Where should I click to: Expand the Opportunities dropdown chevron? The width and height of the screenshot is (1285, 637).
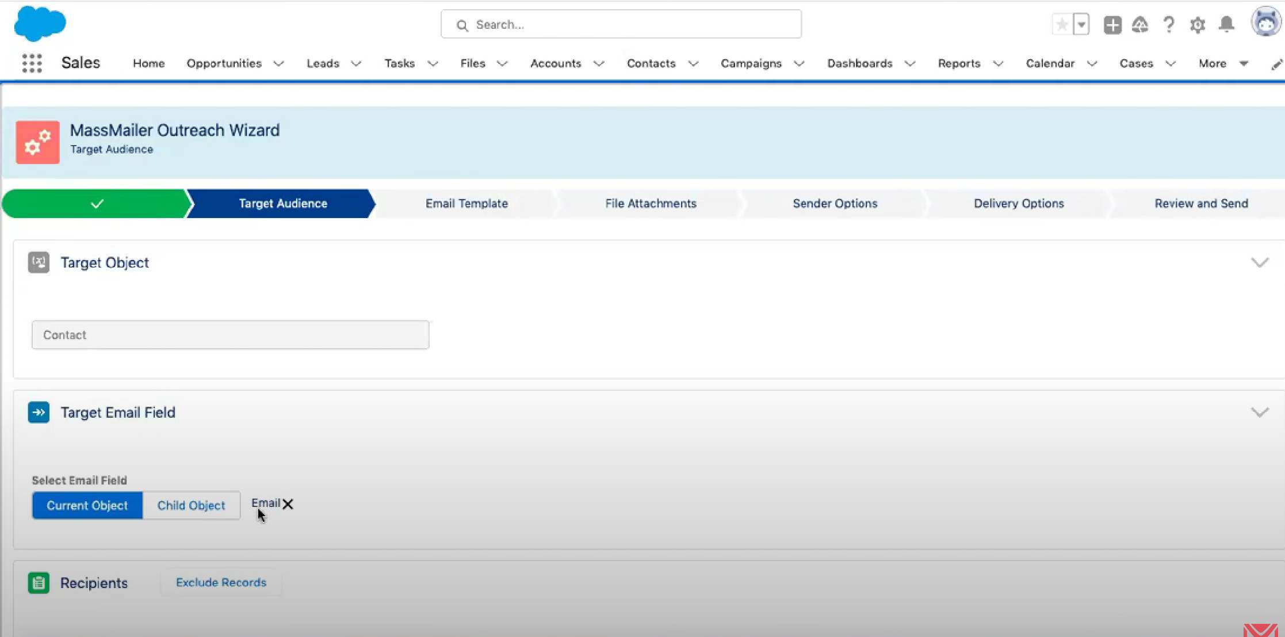(278, 64)
